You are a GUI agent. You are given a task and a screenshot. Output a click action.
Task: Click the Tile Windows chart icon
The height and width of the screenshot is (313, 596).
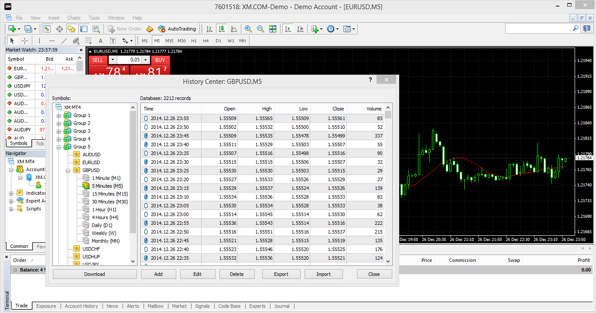(273, 29)
